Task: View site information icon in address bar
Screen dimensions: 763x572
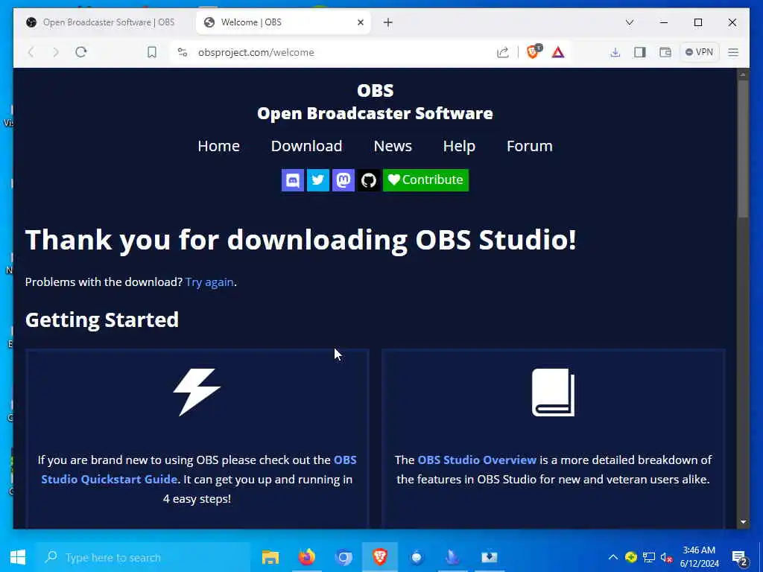Action: (x=183, y=52)
